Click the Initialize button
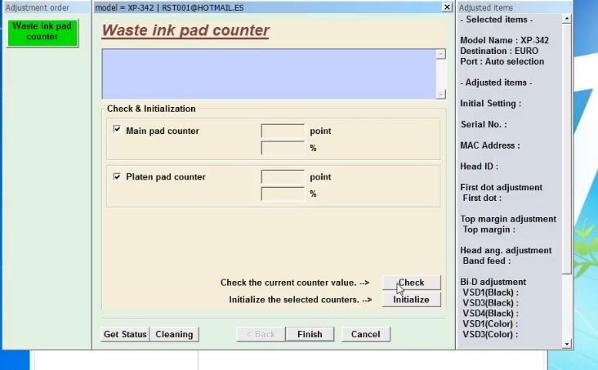598x370 pixels. click(412, 300)
